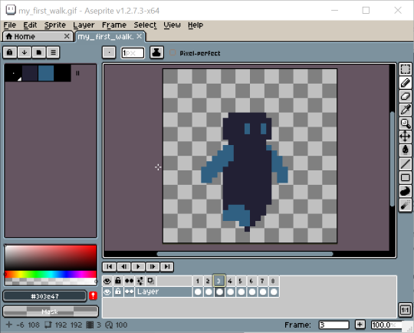Image resolution: width=414 pixels, height=333 pixels.
Task: Open the brush type selector
Action: (x=109, y=52)
